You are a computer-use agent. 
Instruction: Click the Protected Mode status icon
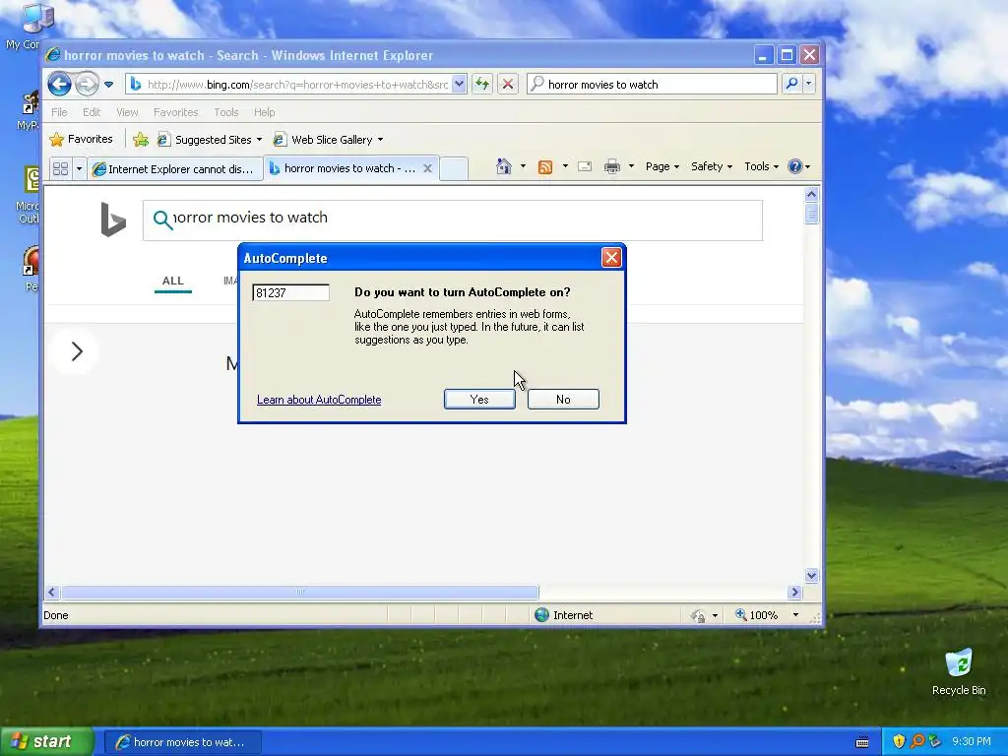point(698,616)
